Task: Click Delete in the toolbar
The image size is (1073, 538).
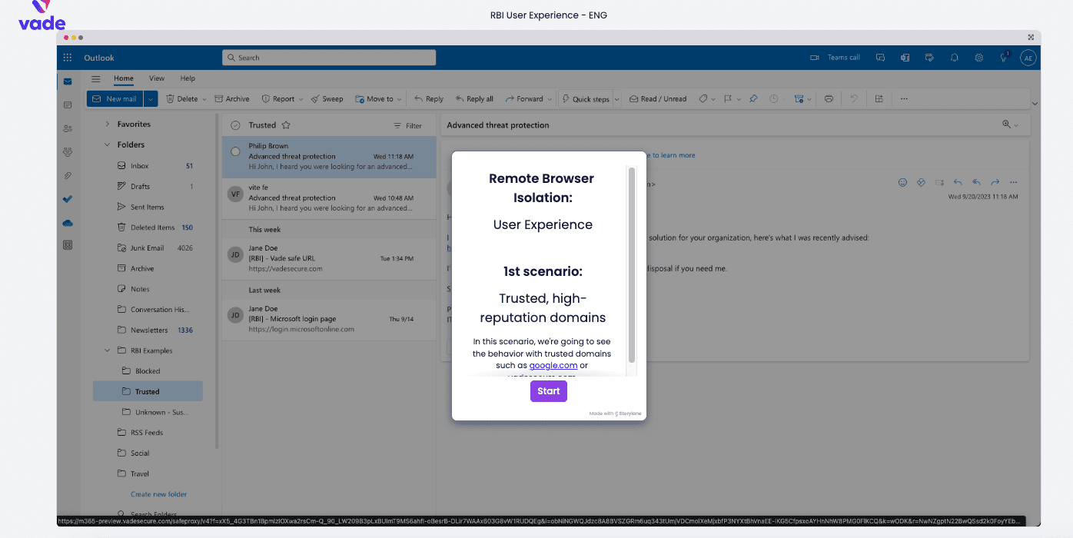Action: coord(181,98)
